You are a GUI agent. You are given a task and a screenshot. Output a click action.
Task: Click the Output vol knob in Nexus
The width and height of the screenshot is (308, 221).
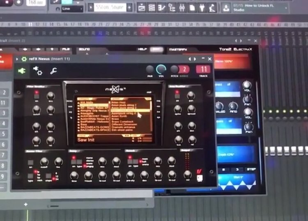[x=188, y=174]
